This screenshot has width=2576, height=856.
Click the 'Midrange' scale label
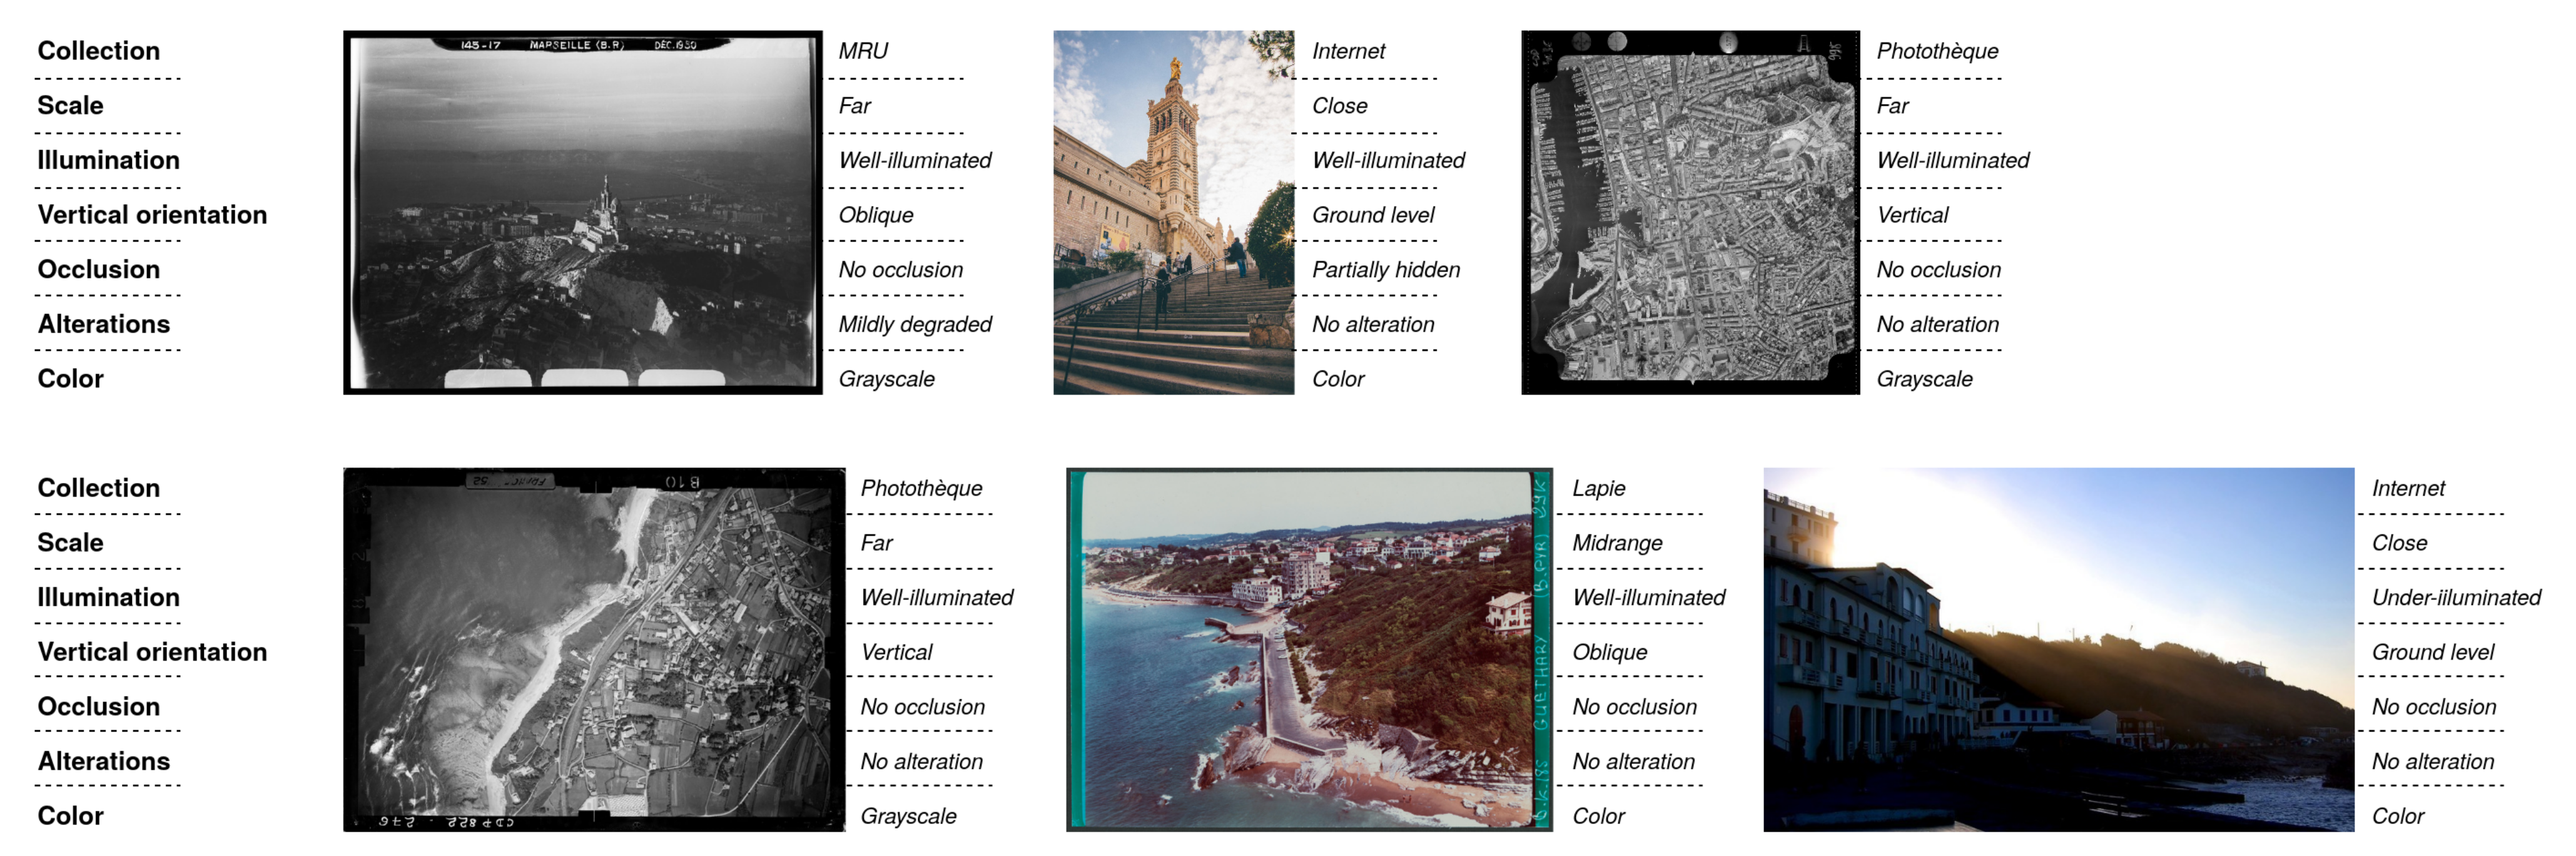pos(1617,543)
